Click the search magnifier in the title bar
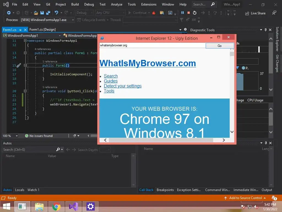 213,4
